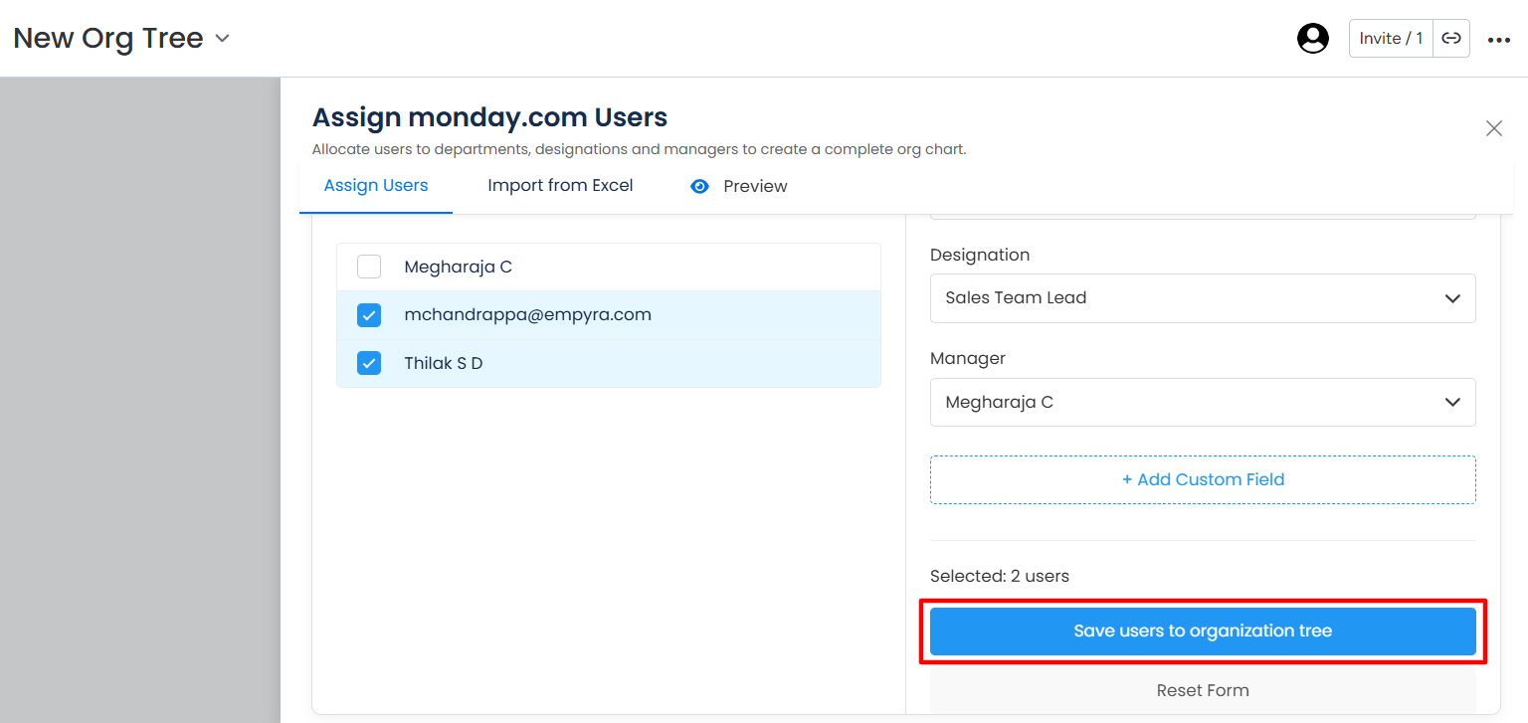Uncheck the Thilak S D checkbox
The width and height of the screenshot is (1528, 723).
[x=369, y=363]
